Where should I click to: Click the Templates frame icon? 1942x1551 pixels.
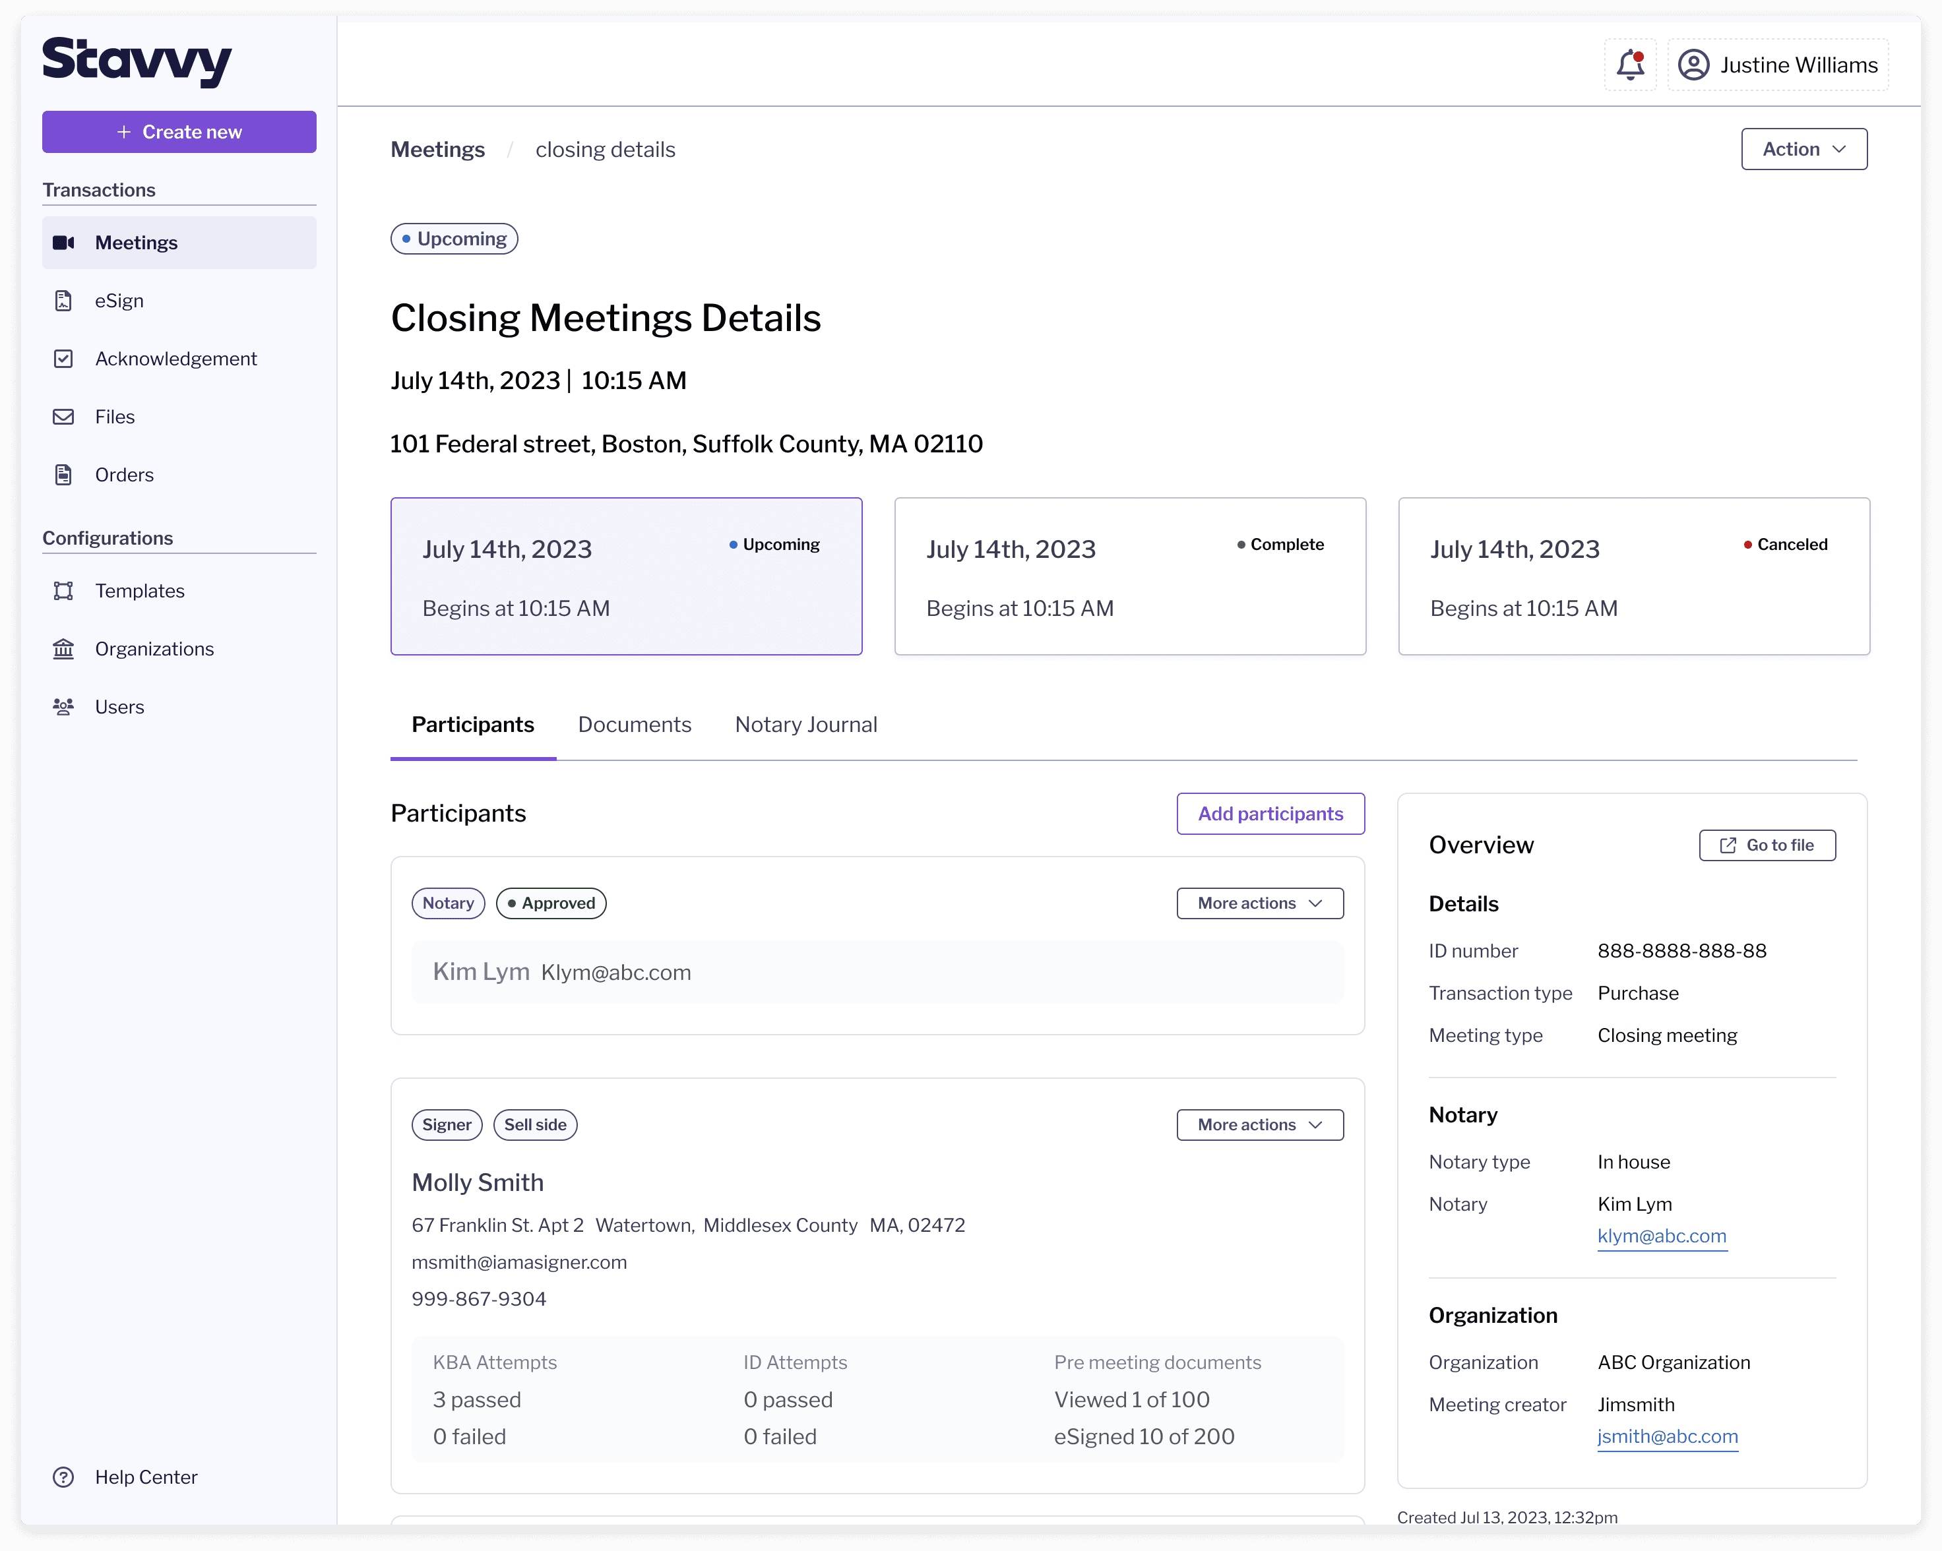coord(63,591)
